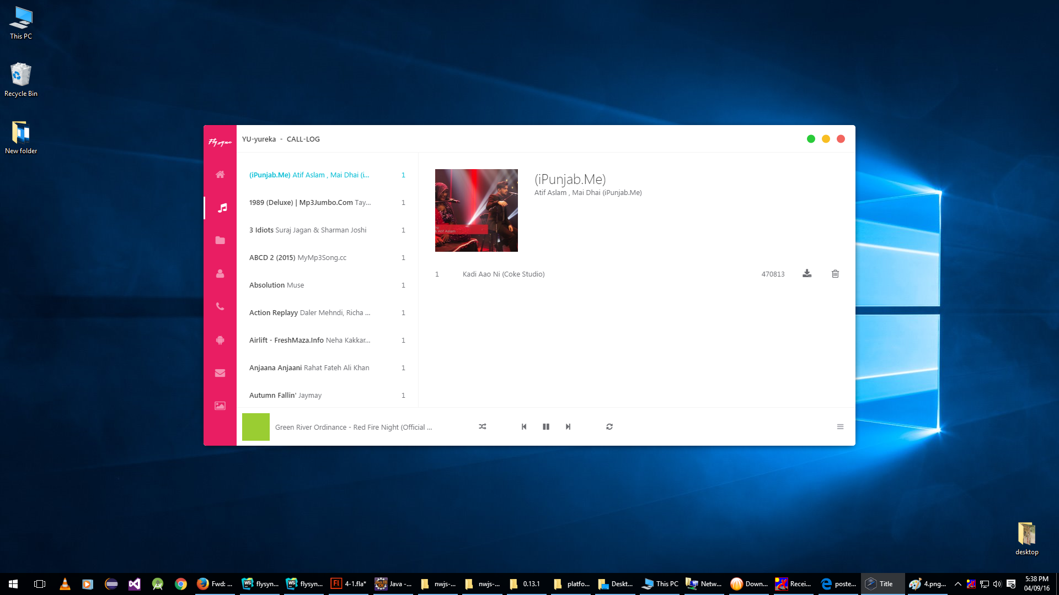The width and height of the screenshot is (1059, 595).
Task: Open the Call log phone icon
Action: tap(220, 307)
